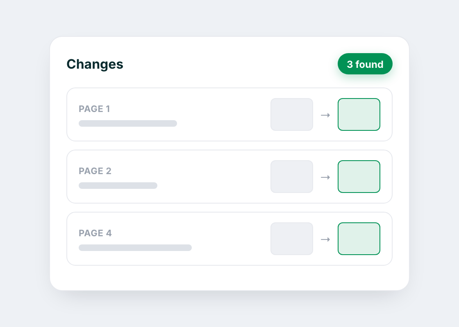Open the Page 2 change row card

coord(229,177)
